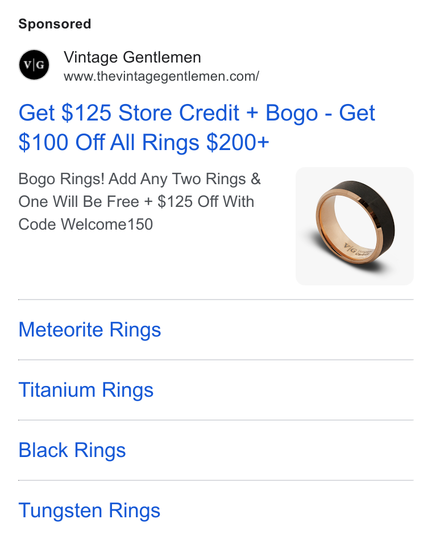The width and height of the screenshot is (432, 540).
Task: Click the word 'Tungsten' in the last sitelink
Action: pos(60,511)
